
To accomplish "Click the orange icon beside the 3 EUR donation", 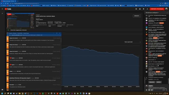I will click(8, 85).
